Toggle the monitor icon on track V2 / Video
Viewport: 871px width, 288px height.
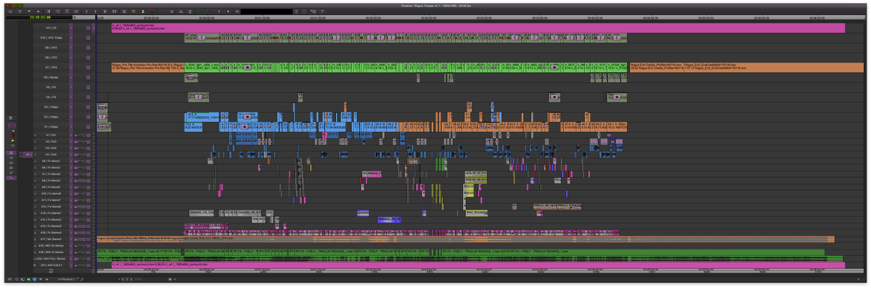tap(88, 117)
